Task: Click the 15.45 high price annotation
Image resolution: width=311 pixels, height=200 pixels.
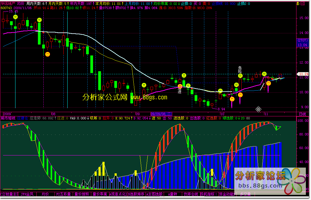Action: pos(13,11)
